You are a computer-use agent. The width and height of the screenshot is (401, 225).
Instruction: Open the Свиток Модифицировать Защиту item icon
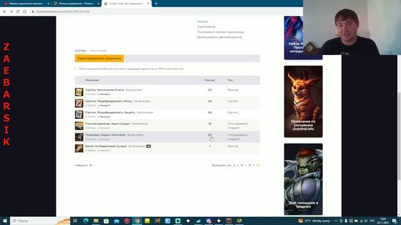(x=79, y=114)
